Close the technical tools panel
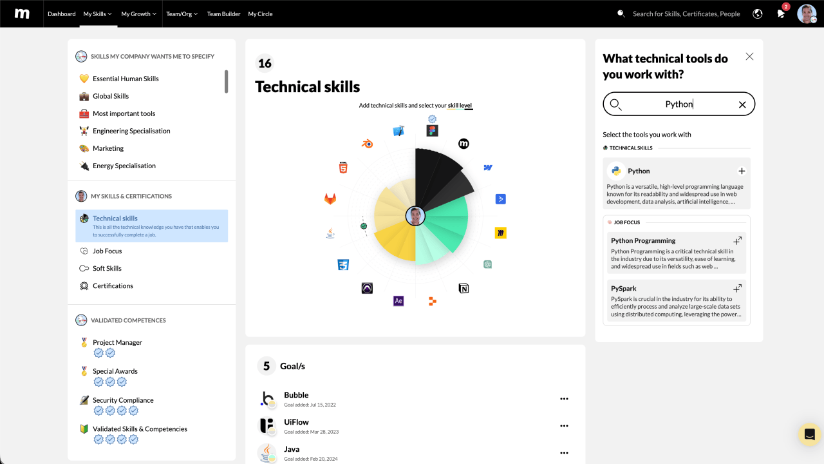Image resolution: width=824 pixels, height=464 pixels. pyautogui.click(x=749, y=57)
